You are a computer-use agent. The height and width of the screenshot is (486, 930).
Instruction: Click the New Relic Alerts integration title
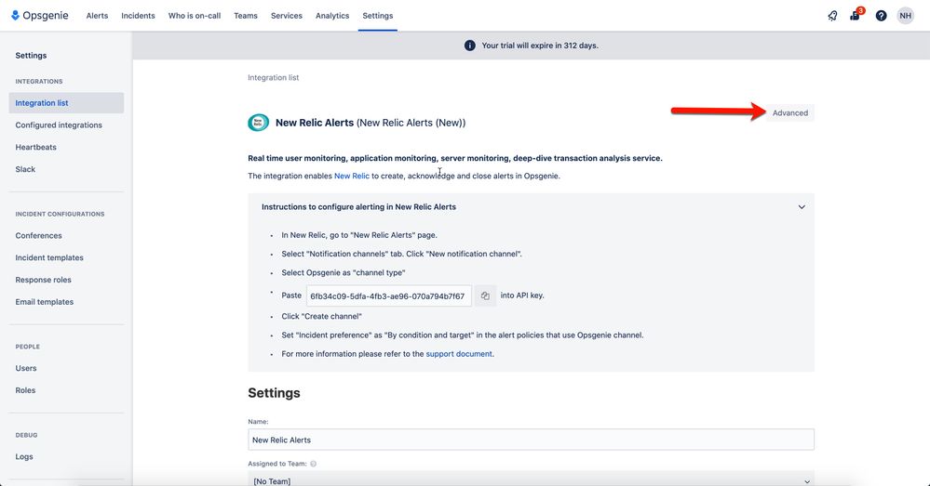[x=371, y=124]
